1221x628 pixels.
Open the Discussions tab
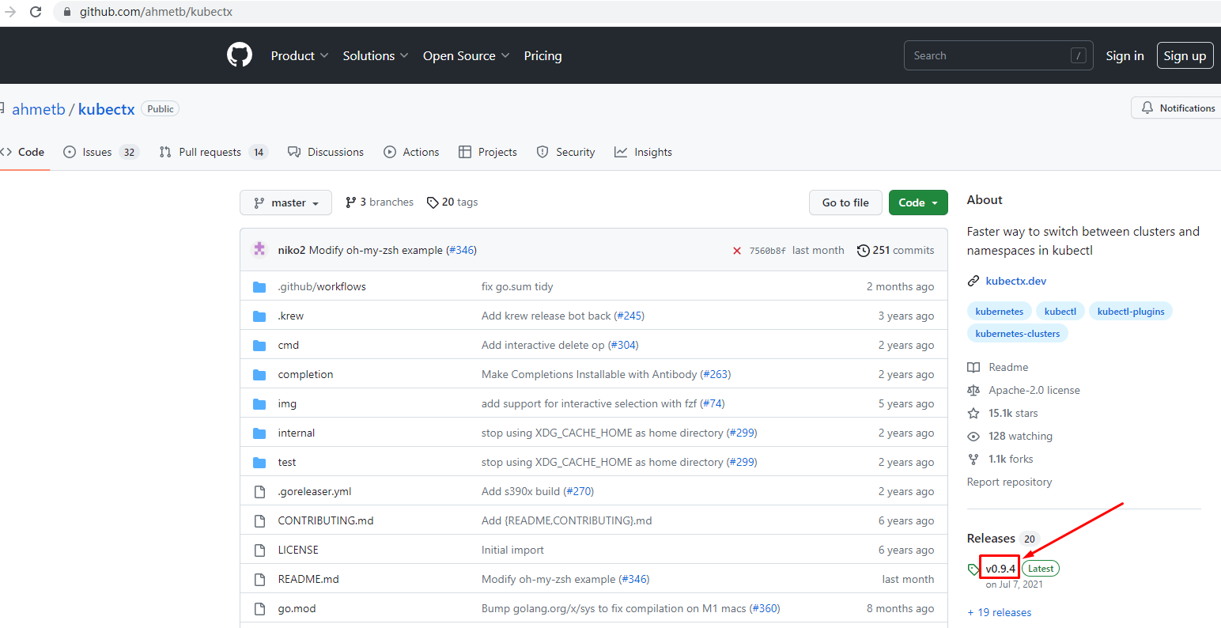tap(326, 152)
